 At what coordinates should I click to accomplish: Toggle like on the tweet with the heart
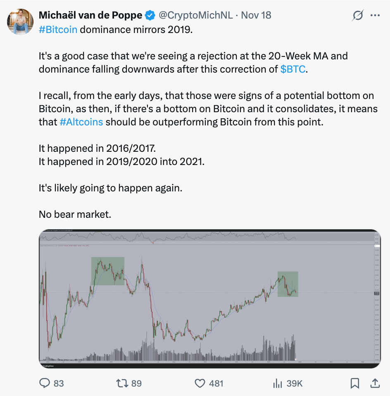(x=198, y=383)
